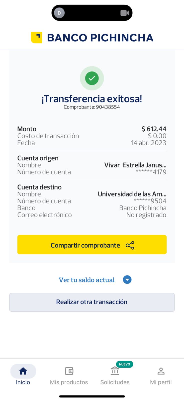Tap the Inicio home icon
The width and height of the screenshot is (184, 401).
click(x=23, y=371)
